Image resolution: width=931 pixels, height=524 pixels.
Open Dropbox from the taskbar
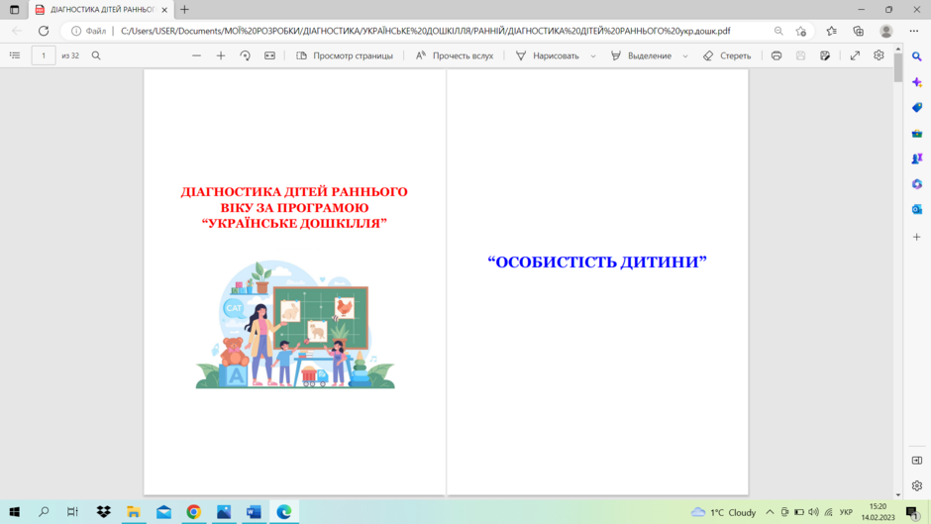(x=103, y=511)
